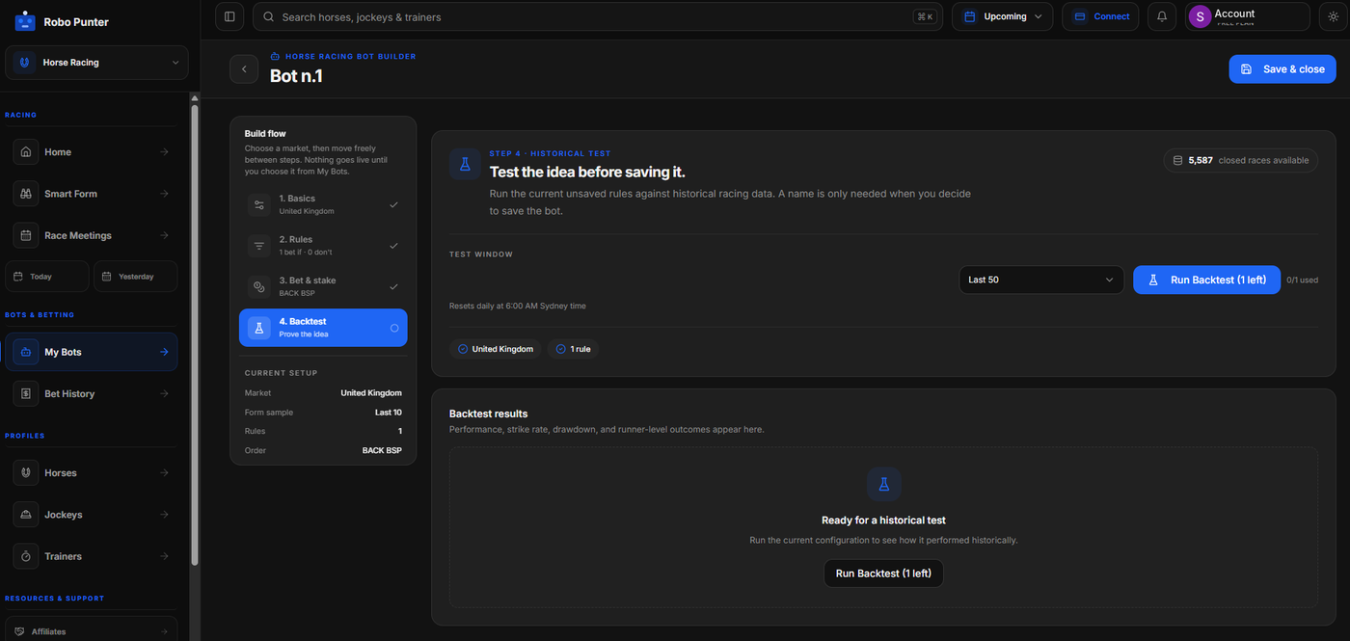
Task: Click Save & close
Action: pyautogui.click(x=1282, y=69)
